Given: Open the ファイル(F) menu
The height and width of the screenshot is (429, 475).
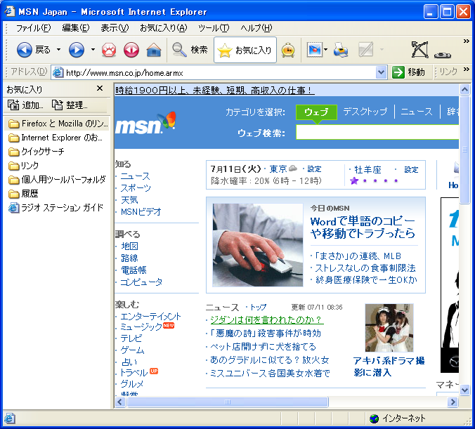Looking at the screenshot, I should [x=33, y=28].
